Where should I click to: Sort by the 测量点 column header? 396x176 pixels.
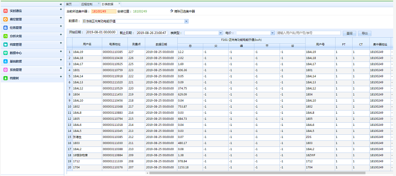pos(136,44)
